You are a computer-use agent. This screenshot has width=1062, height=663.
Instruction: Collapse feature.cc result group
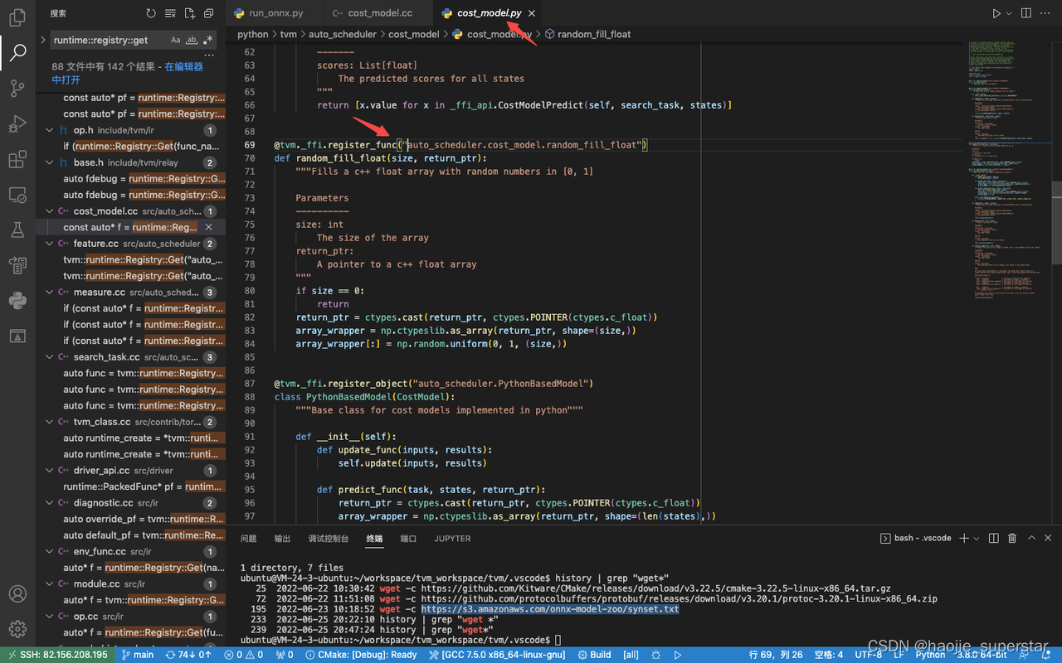(x=50, y=244)
